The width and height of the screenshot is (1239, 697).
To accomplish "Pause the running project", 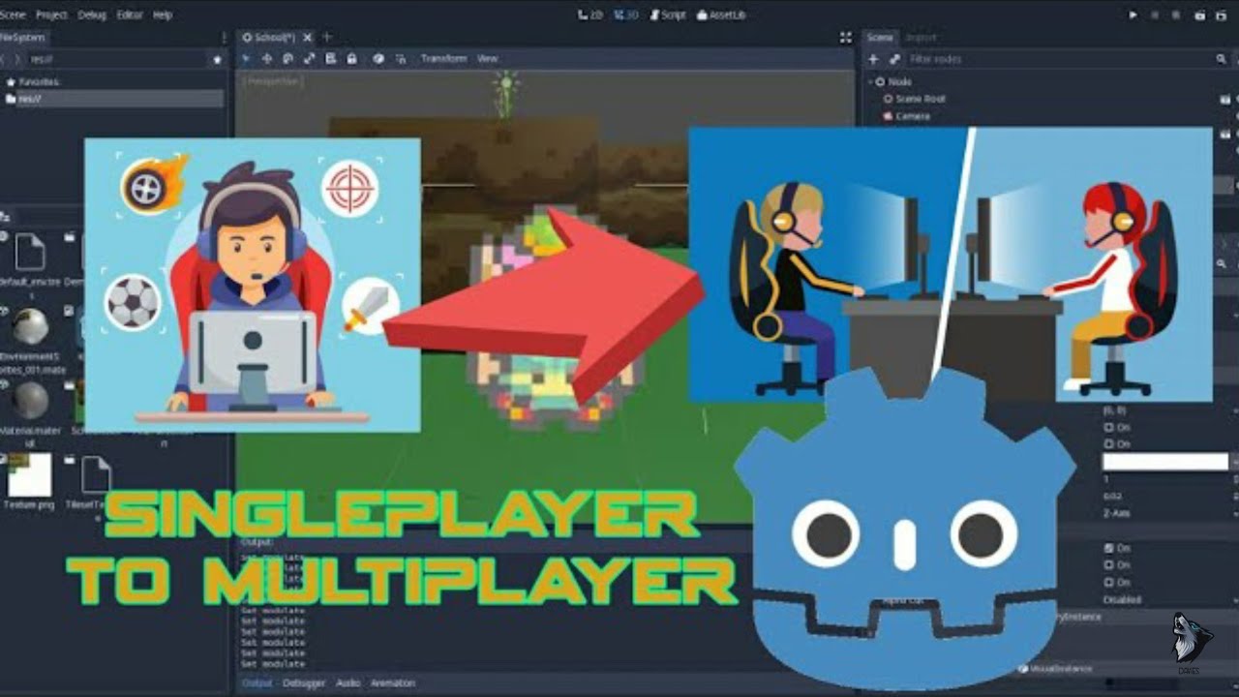I will coord(1155,15).
